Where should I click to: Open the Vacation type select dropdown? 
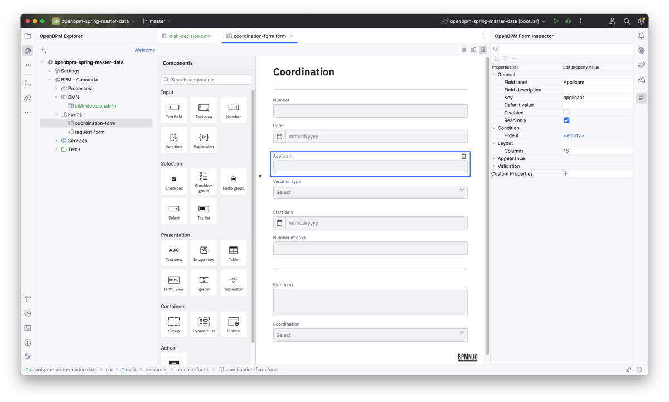(370, 192)
